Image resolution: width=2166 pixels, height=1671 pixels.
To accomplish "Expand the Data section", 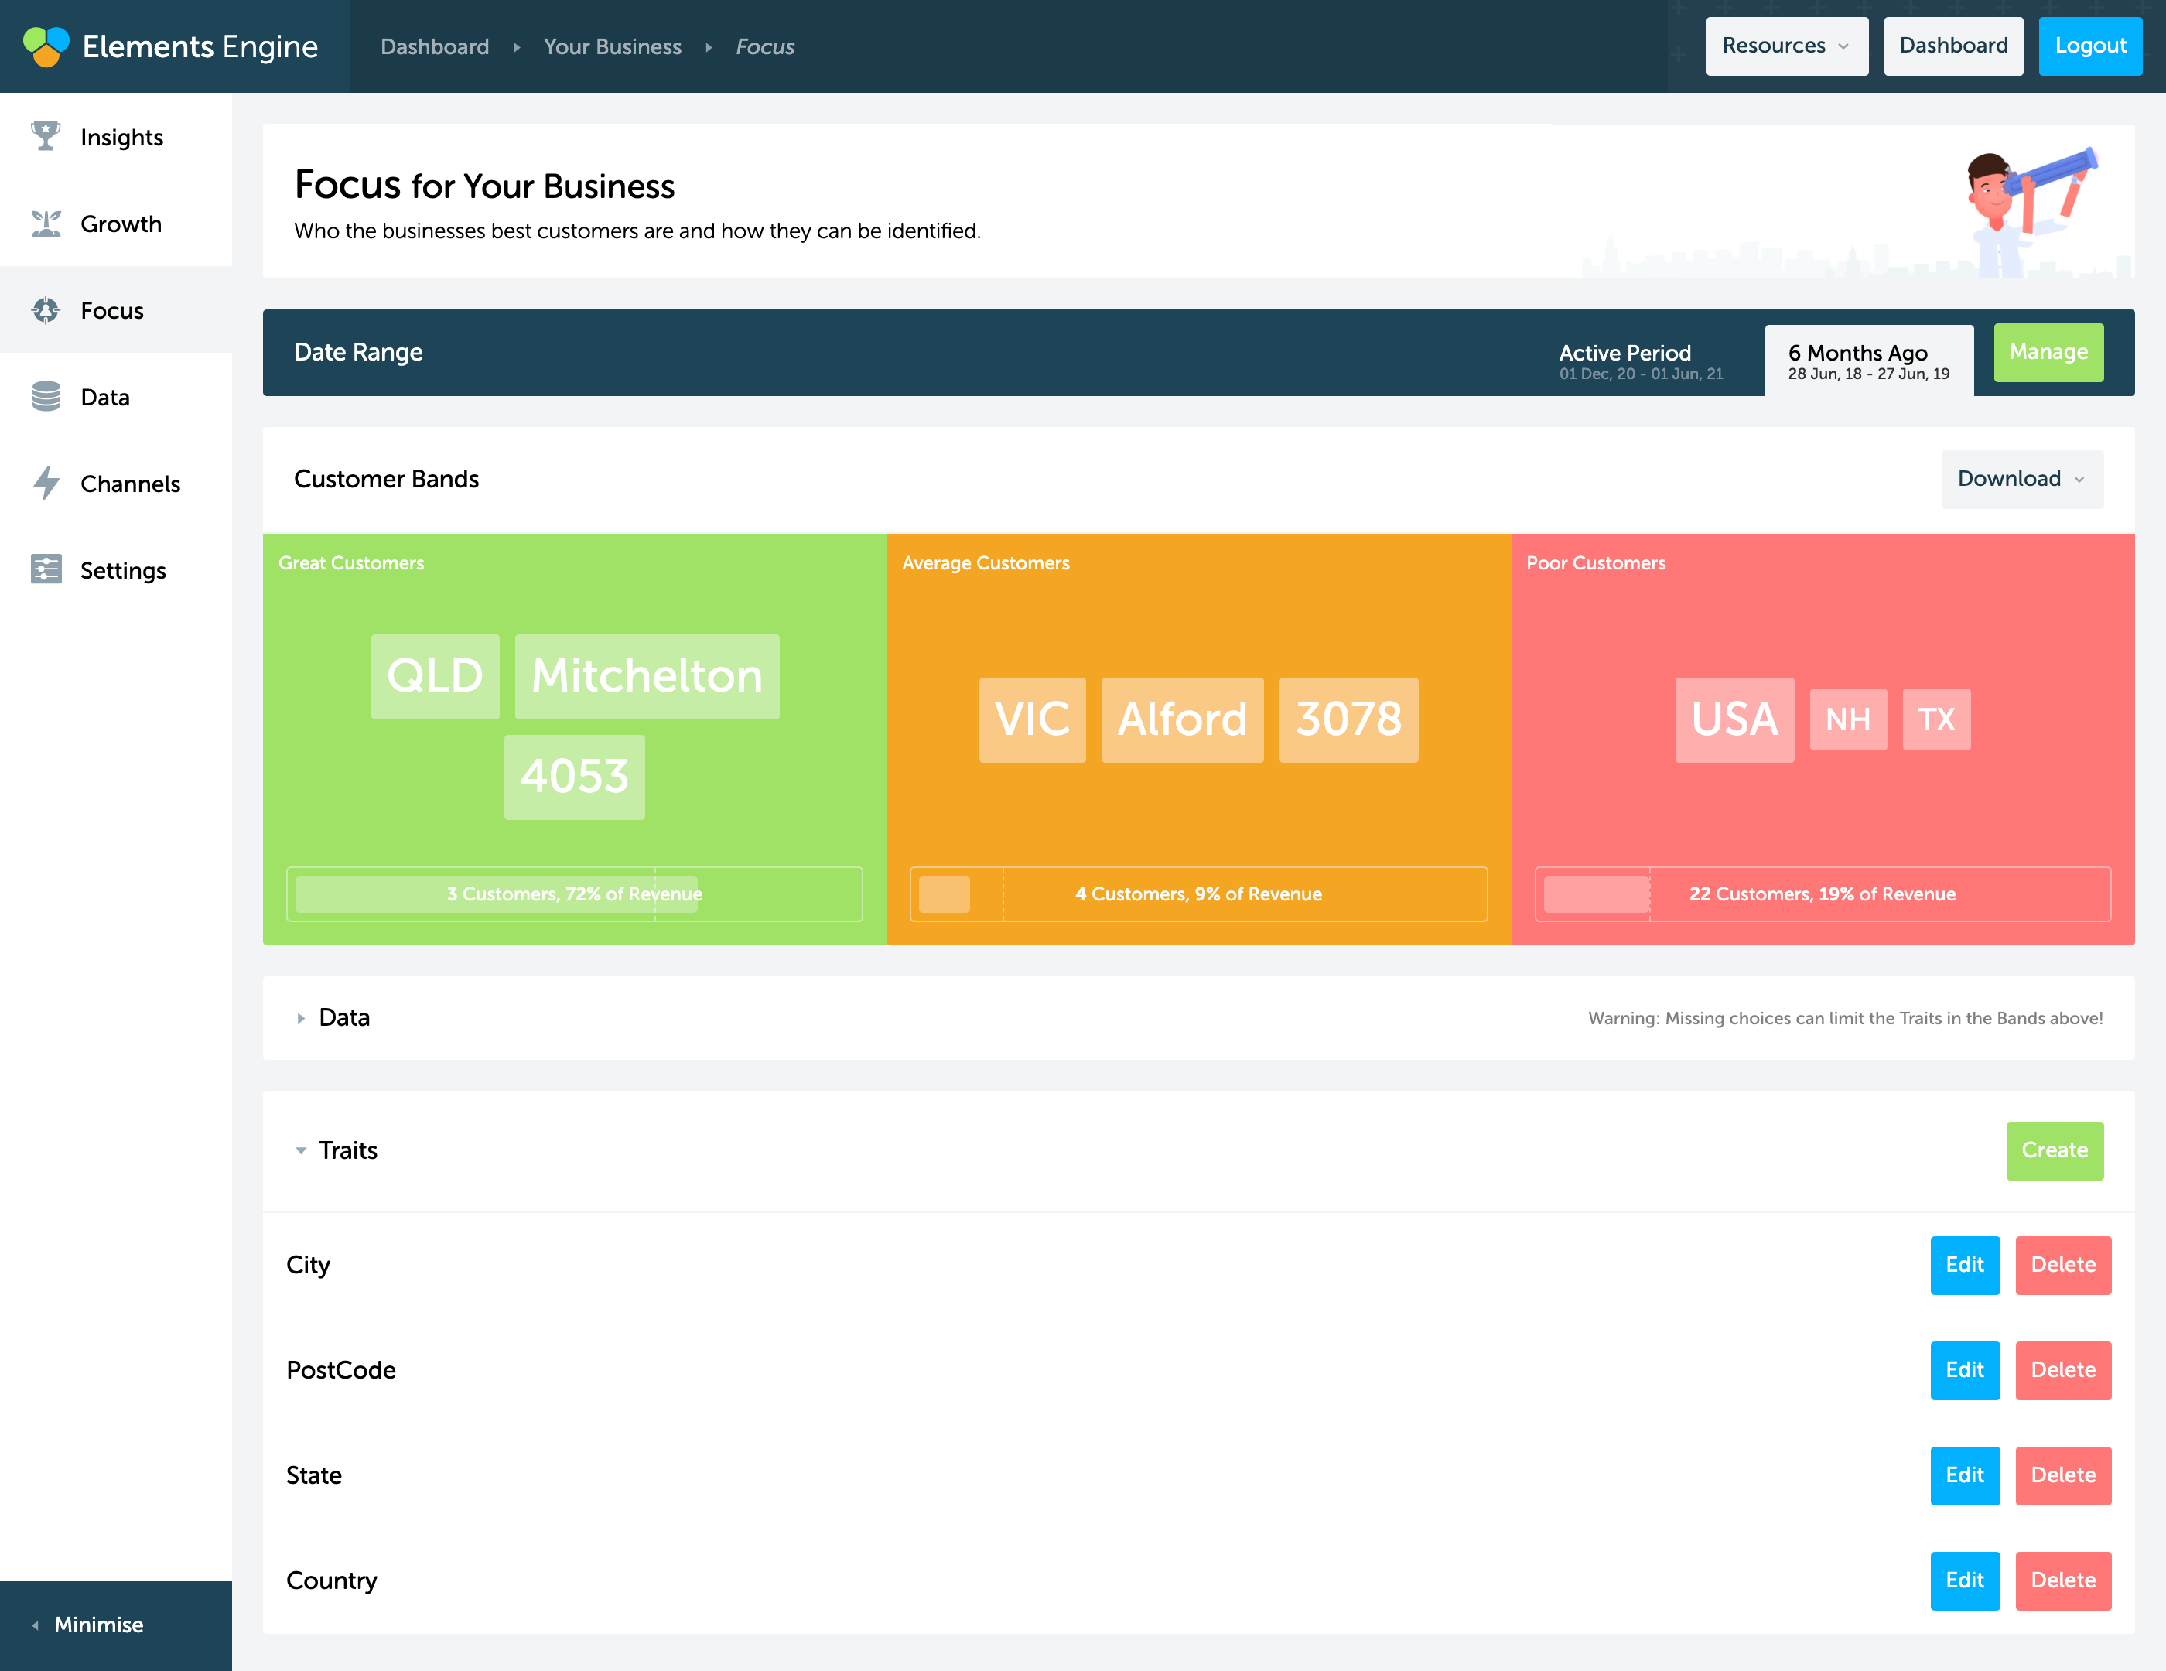I will 302,1017.
